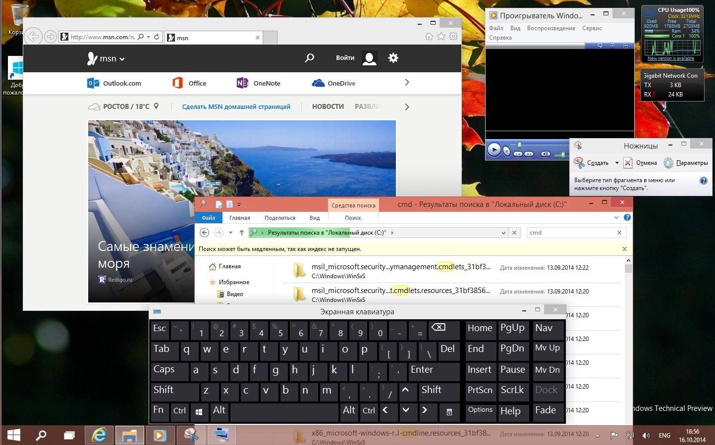Click the Explorer up arrow button
Viewport: 715px width, 445px height.
coord(241,233)
